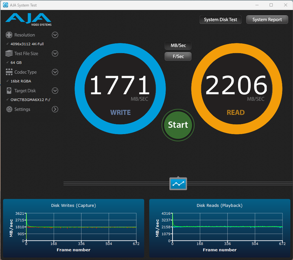The width and height of the screenshot is (293, 260).
Task: Switch units to MB/Sec
Action: tap(178, 46)
